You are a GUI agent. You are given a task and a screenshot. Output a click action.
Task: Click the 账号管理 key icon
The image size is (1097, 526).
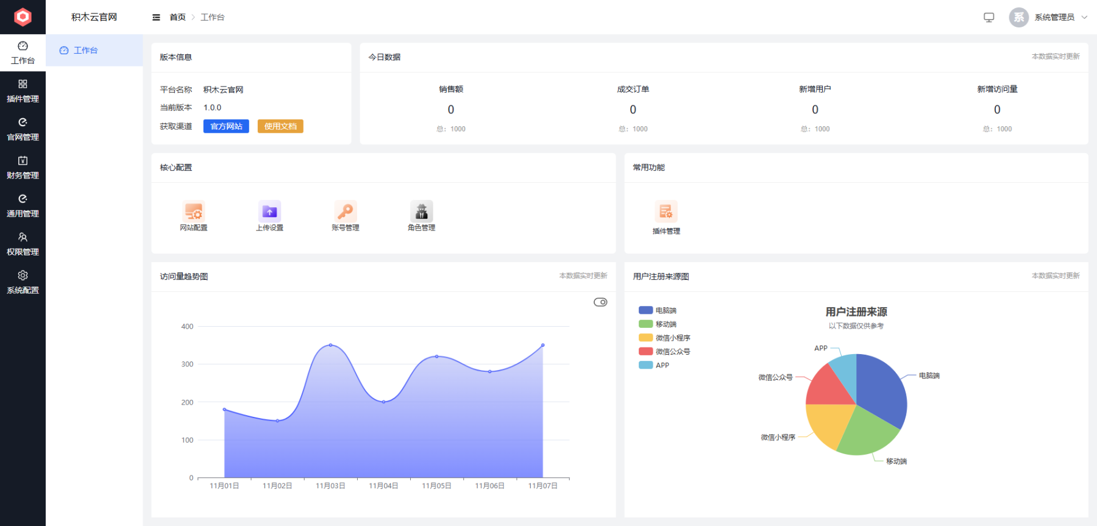345,211
